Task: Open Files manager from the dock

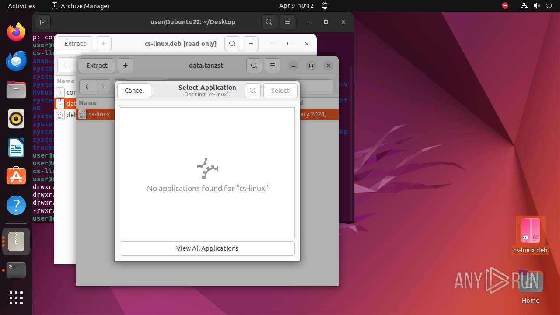Action: pos(16,90)
